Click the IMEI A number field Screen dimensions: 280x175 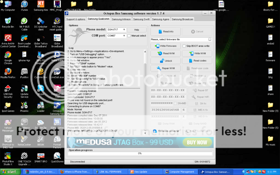tap(165, 110)
